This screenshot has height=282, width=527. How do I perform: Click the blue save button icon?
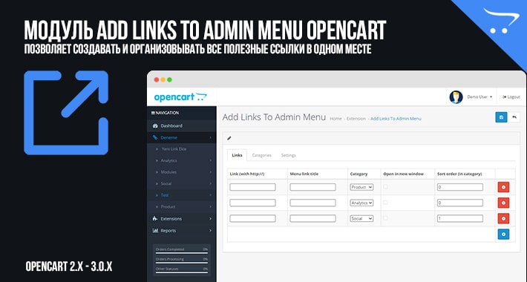click(x=501, y=117)
